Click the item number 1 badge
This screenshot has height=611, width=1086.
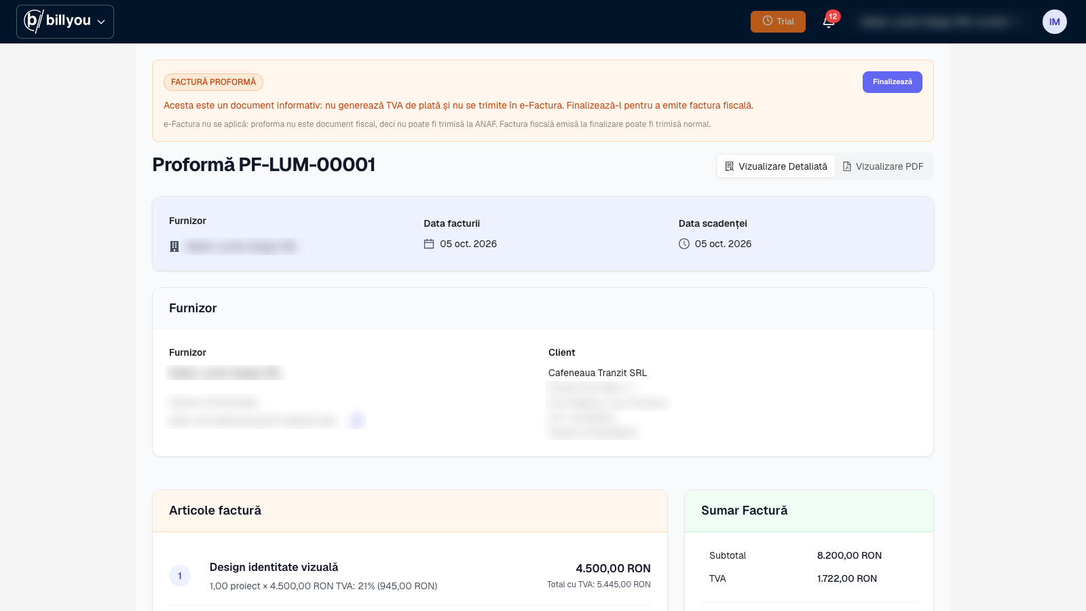pos(180,576)
